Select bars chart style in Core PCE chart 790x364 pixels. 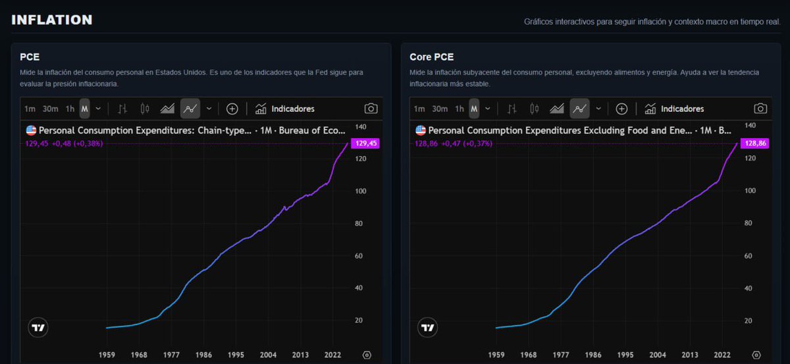point(512,109)
